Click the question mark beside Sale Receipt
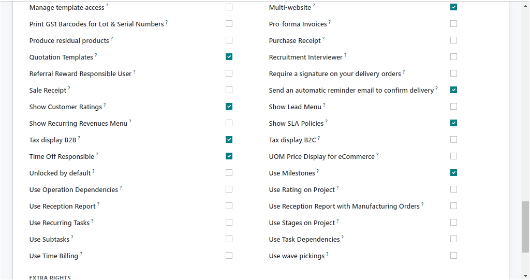Viewport: 530px width, 280px height. 69,88
